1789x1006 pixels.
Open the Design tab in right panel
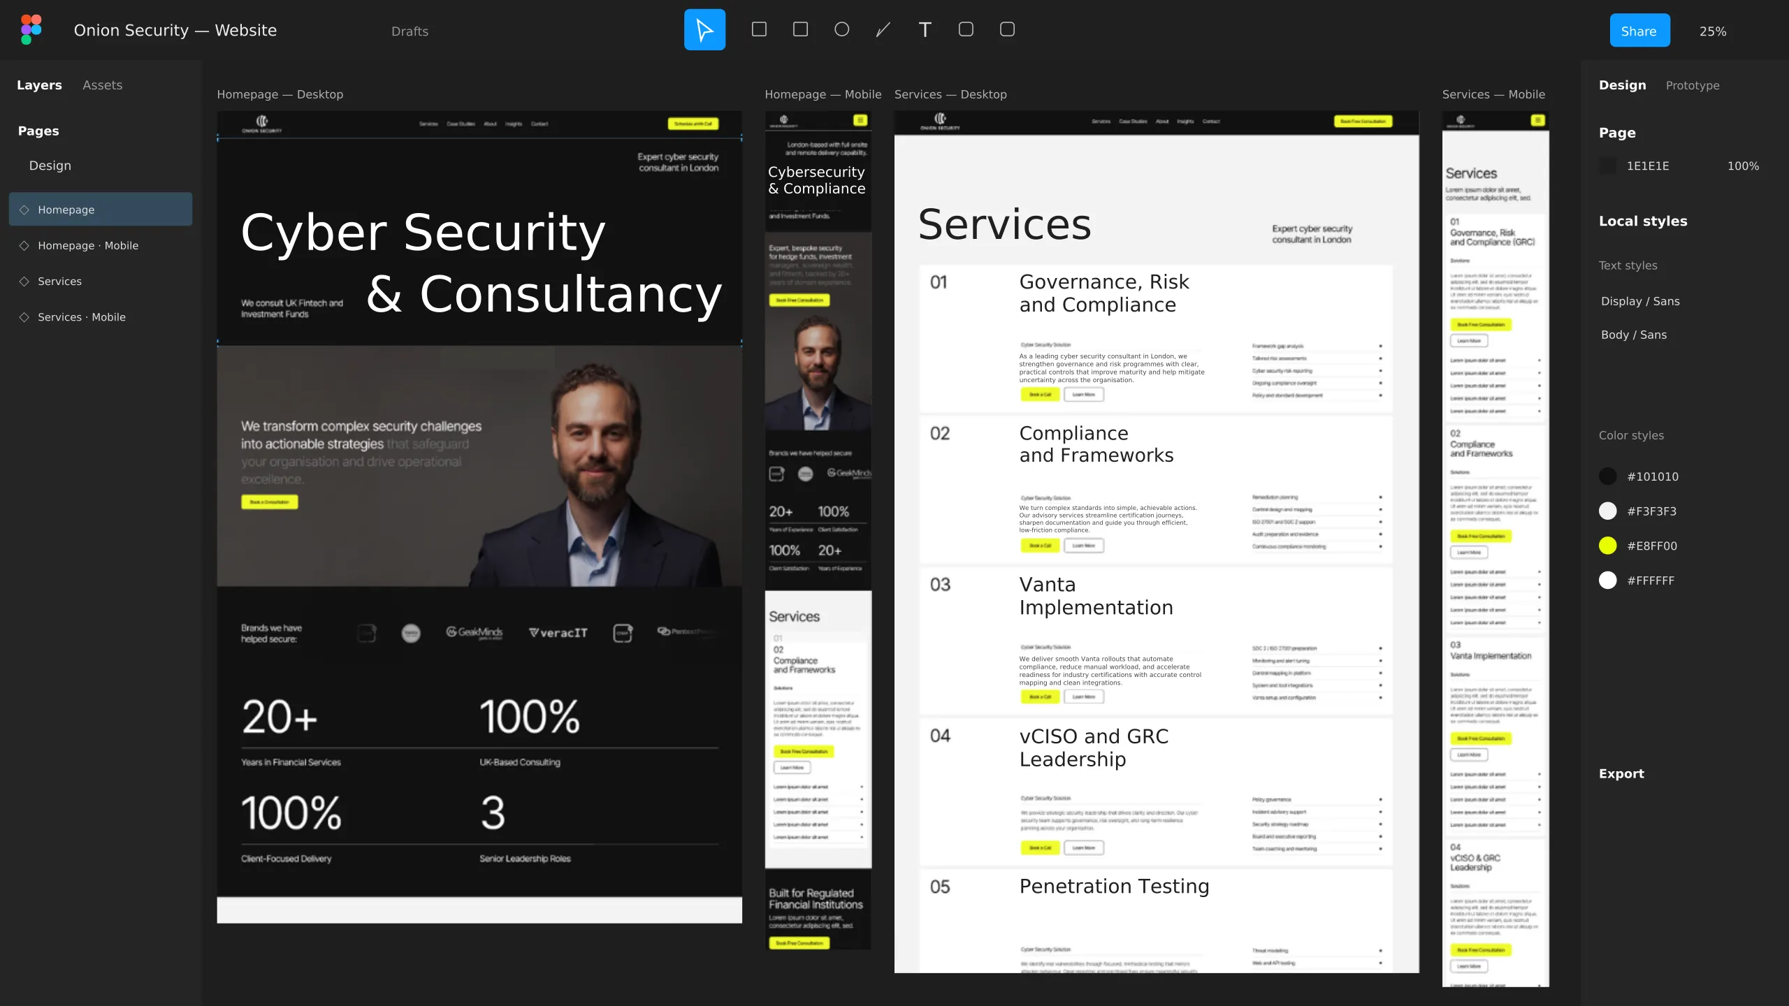point(1622,85)
